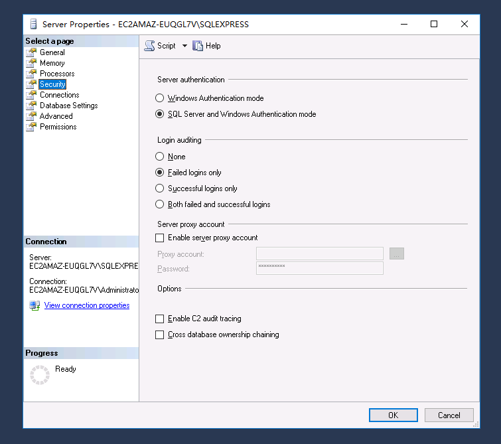Click the Permissions page icon
The width and height of the screenshot is (501, 444).
pos(31,127)
